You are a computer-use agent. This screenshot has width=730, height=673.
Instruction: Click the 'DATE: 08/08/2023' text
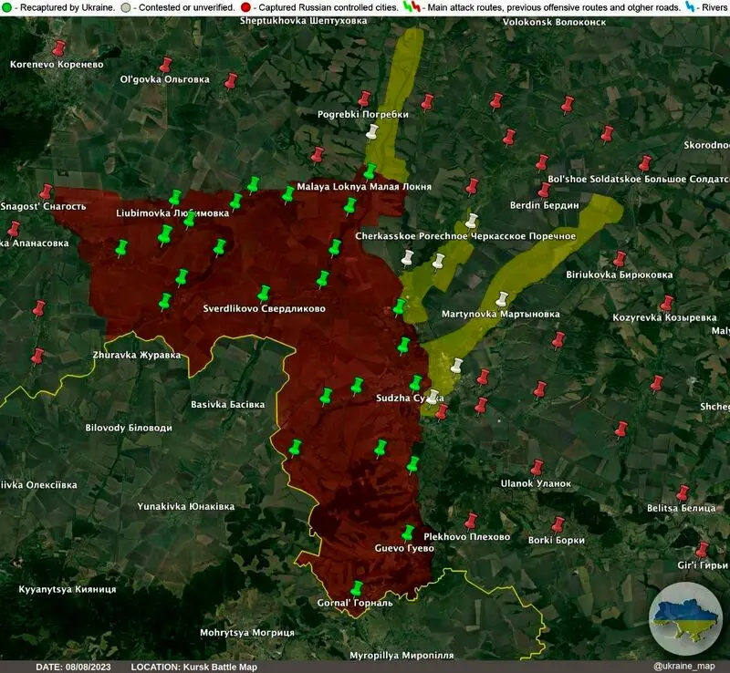73,667
